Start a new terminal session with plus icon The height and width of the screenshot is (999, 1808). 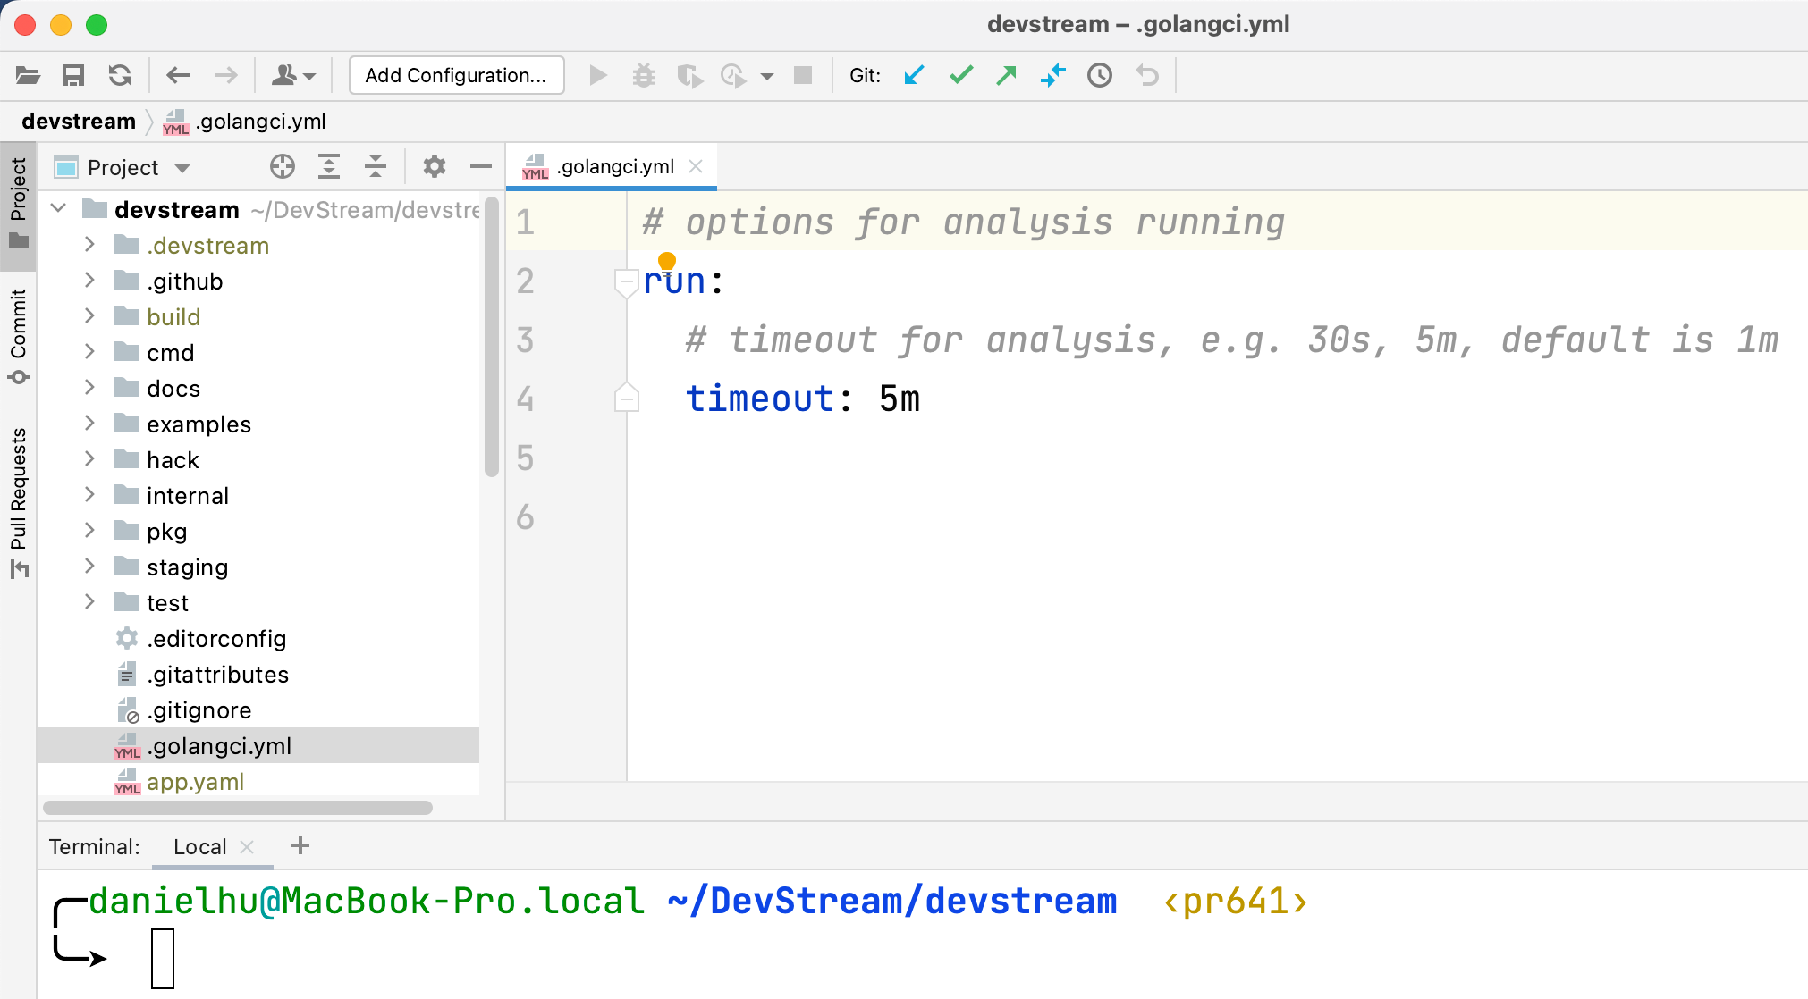[300, 845]
